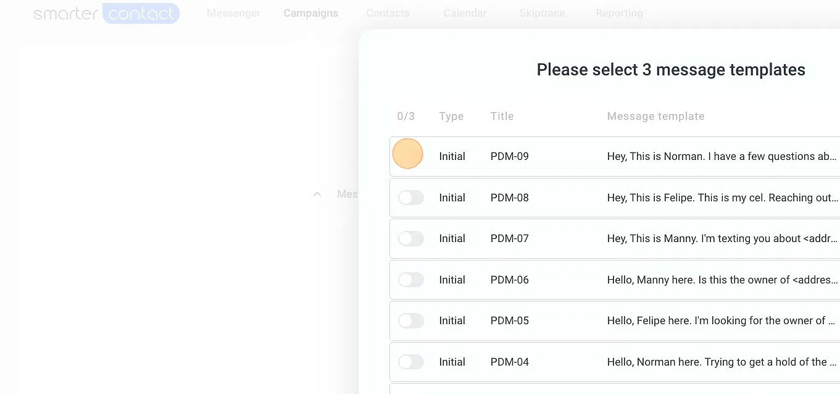Image resolution: width=840 pixels, height=394 pixels.
Task: Open the Contacts navigation item
Action: tap(388, 13)
